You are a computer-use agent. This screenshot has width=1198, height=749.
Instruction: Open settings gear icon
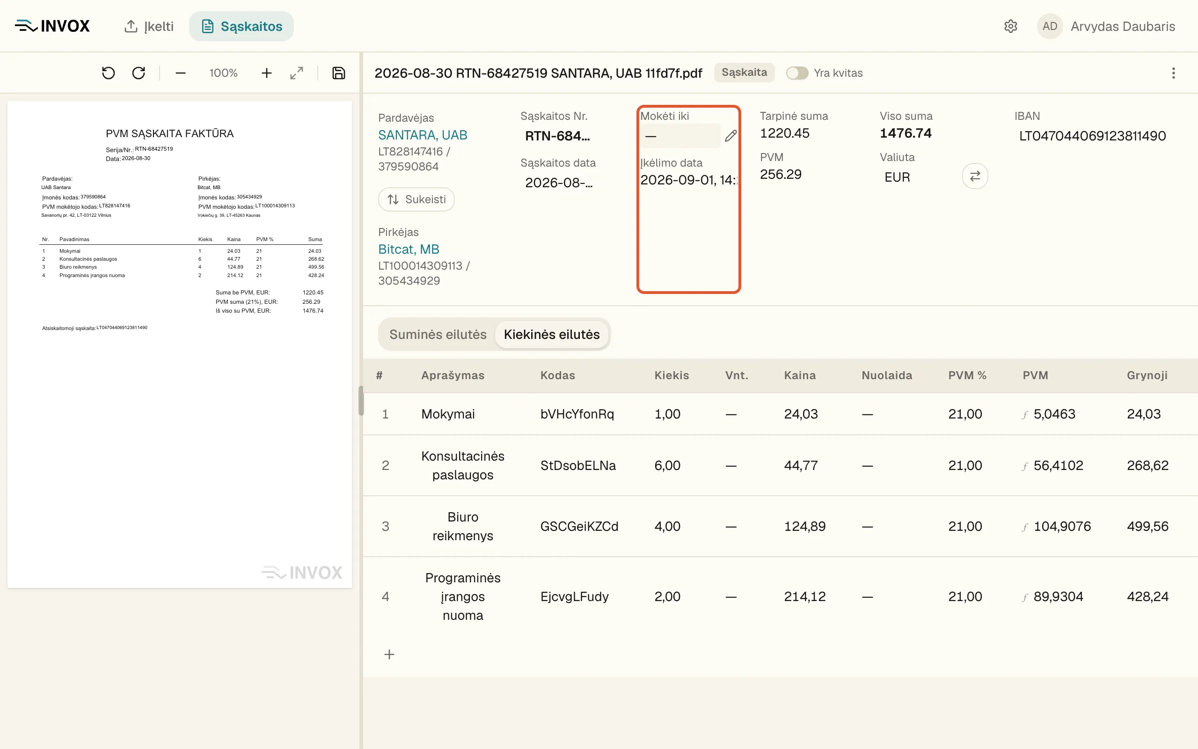pos(1010,26)
